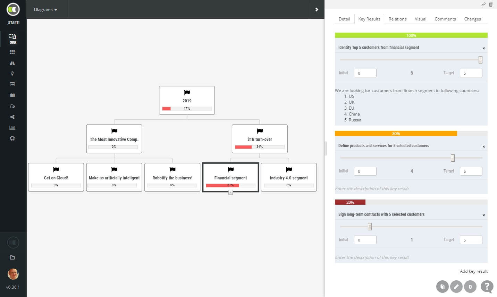Click Add key result link
This screenshot has height=297, width=497.
click(x=474, y=271)
